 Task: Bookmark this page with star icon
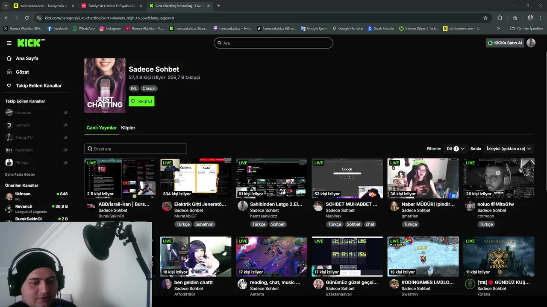(485, 18)
